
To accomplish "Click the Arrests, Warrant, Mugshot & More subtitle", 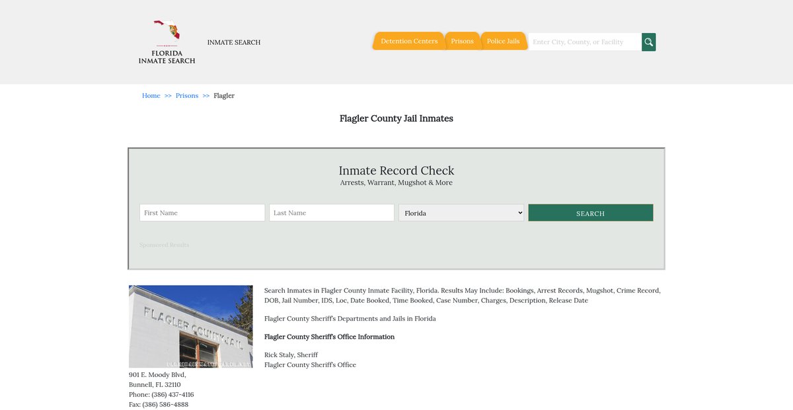I will coord(397,183).
